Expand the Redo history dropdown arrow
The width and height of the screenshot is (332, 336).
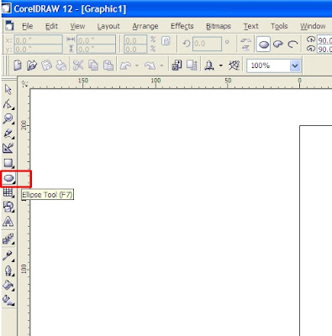click(161, 66)
